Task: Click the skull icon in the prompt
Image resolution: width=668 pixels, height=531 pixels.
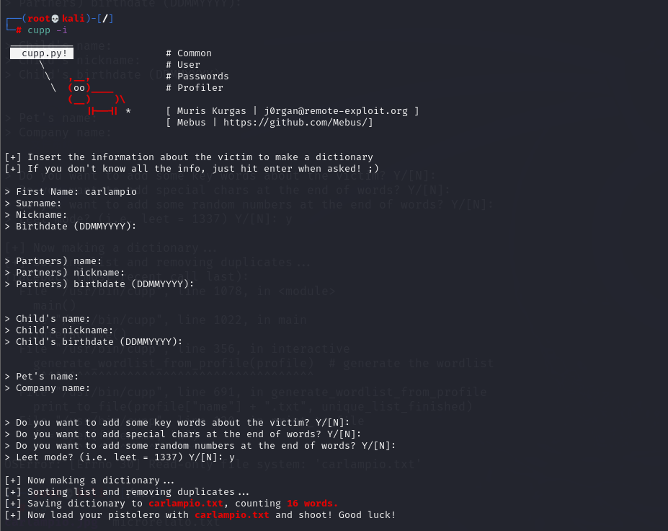Action: point(55,19)
